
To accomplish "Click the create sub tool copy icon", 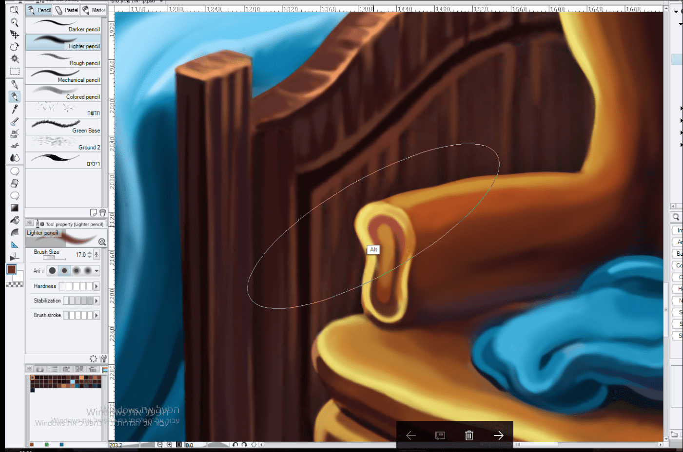I will click(x=94, y=212).
